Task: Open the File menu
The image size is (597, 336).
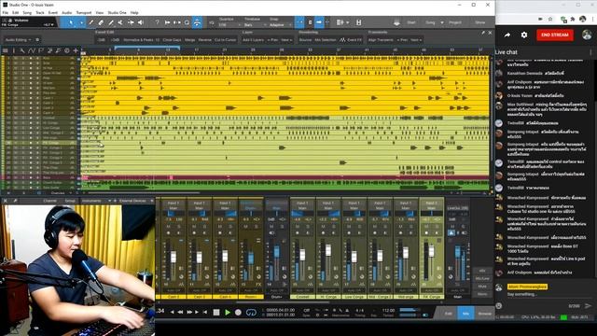Action: 6,12
